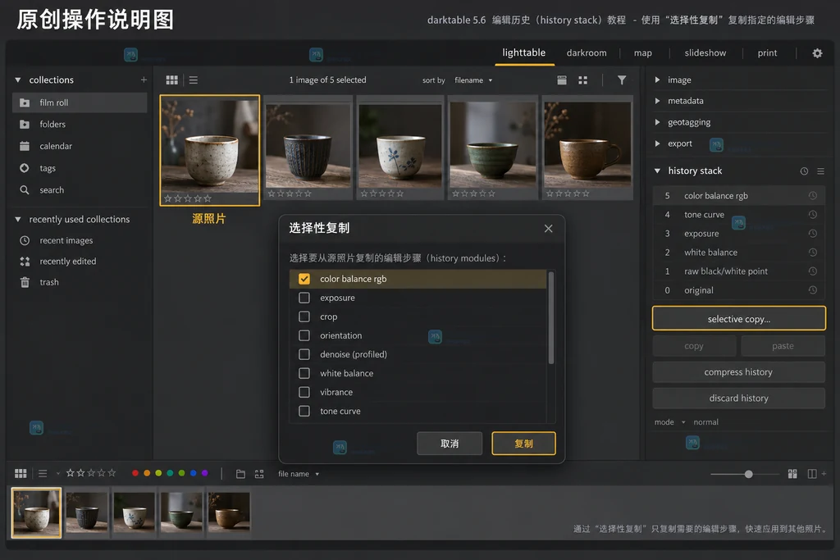Select folders in collections list
This screenshot has height=560, width=840.
coord(80,124)
